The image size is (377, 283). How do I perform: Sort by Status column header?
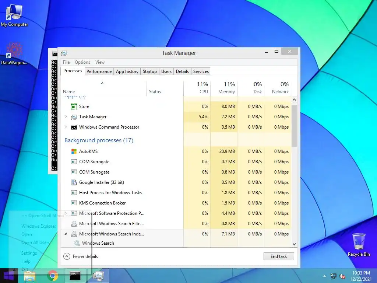(x=165, y=88)
